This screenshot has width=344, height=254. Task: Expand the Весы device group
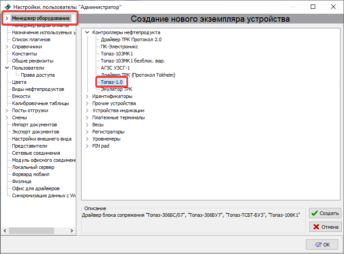tap(87, 125)
